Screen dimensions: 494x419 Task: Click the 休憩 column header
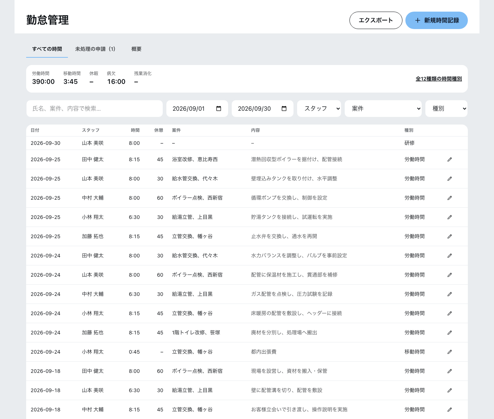159,130
